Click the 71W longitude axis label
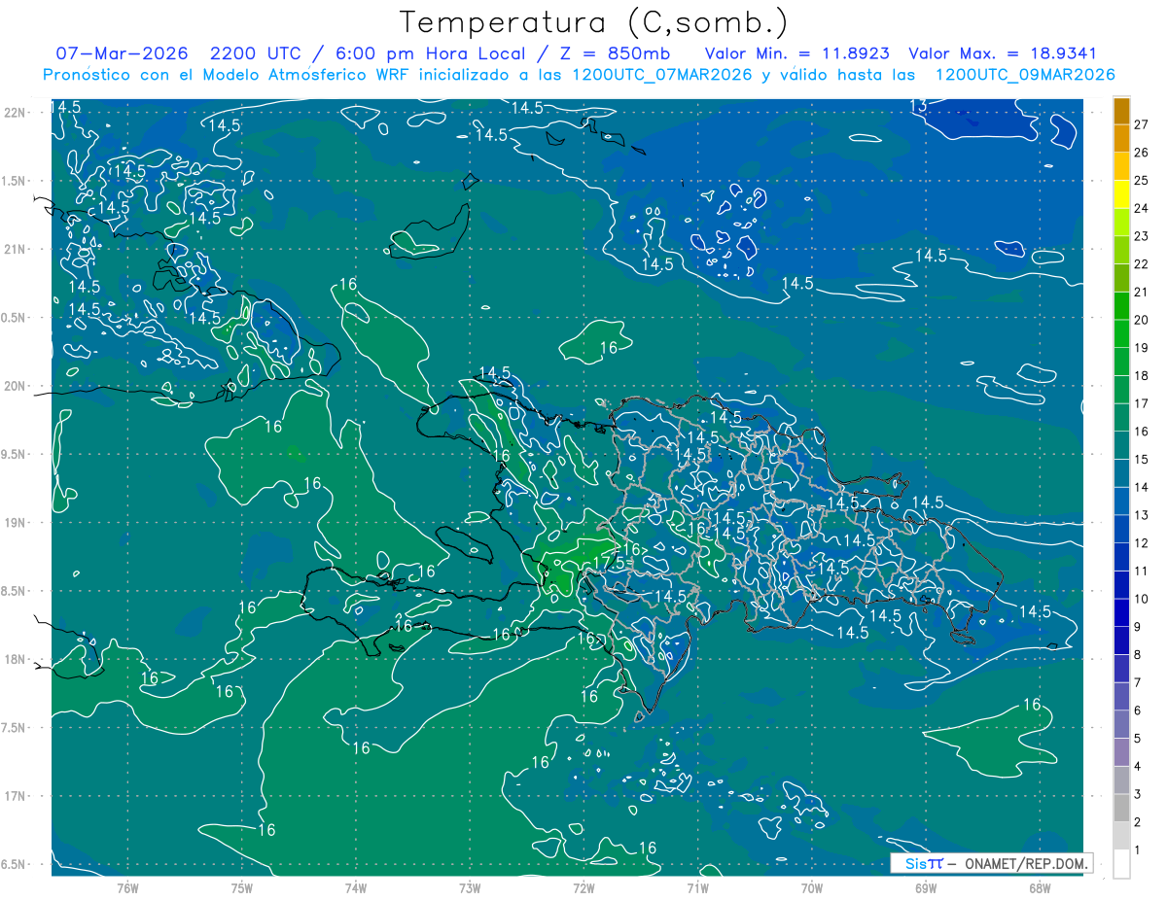Viewport: 1167px width, 901px height. pos(697,887)
